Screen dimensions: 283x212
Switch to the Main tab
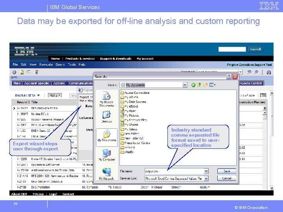[x=17, y=83]
